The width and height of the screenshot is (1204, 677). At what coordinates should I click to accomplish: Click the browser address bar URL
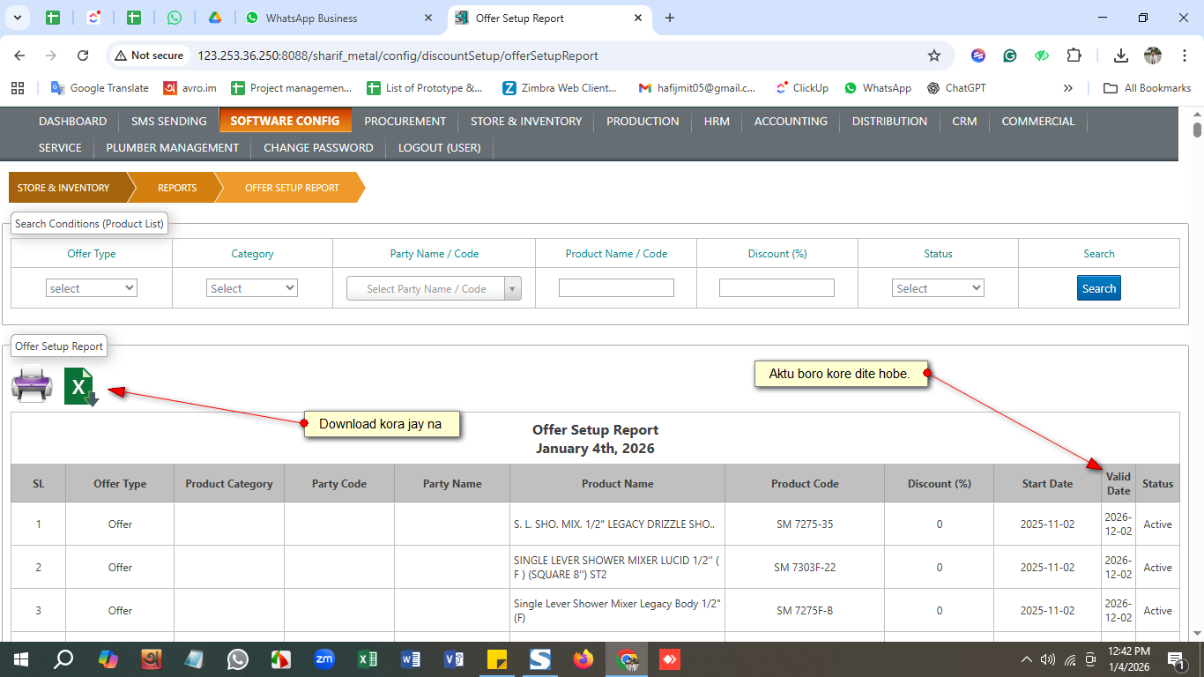click(x=398, y=56)
